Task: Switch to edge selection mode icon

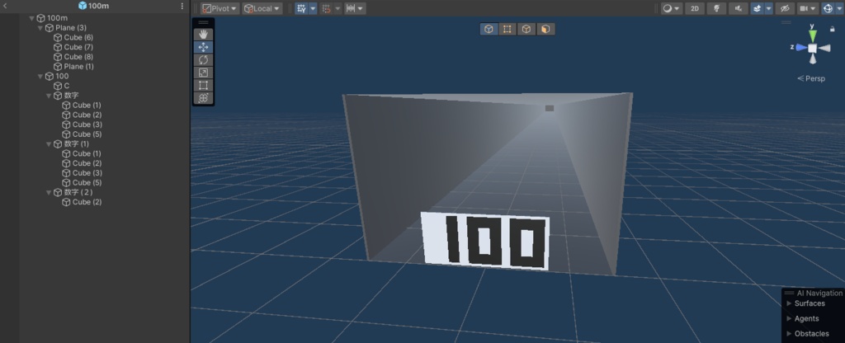Action: (526, 29)
